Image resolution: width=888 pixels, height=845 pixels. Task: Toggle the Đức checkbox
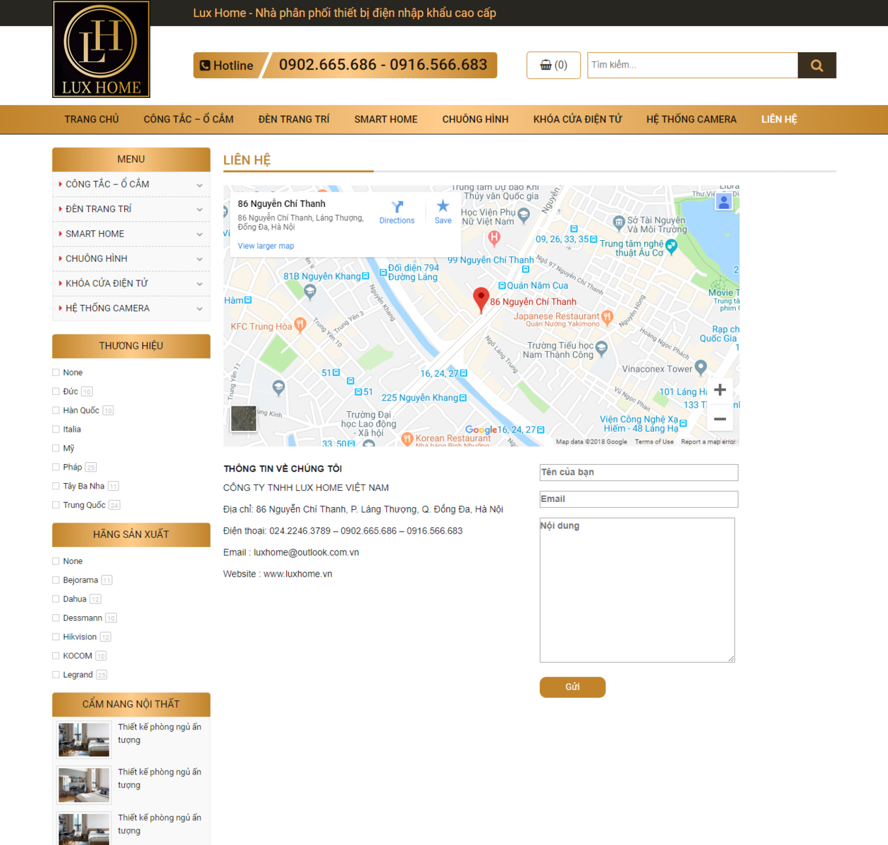56,392
